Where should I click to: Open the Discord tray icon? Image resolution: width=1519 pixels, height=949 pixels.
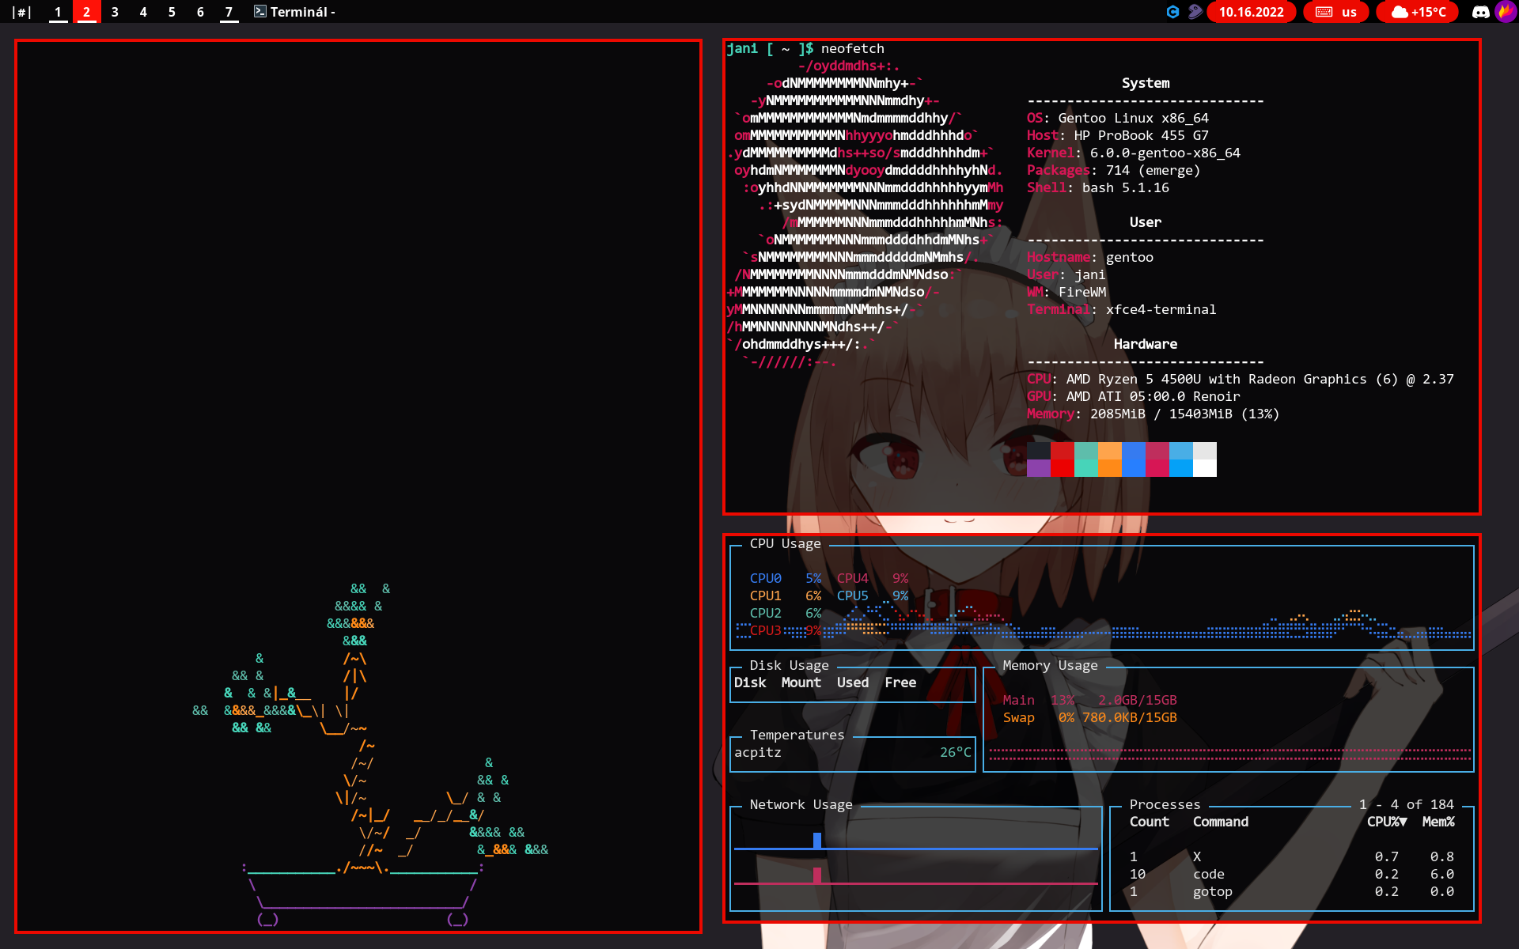pyautogui.click(x=1480, y=12)
